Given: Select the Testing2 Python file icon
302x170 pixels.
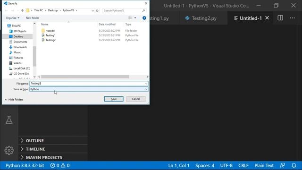Looking at the screenshot, I should [x=43, y=40].
